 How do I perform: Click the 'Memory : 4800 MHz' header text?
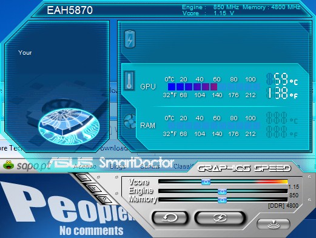click(x=271, y=7)
